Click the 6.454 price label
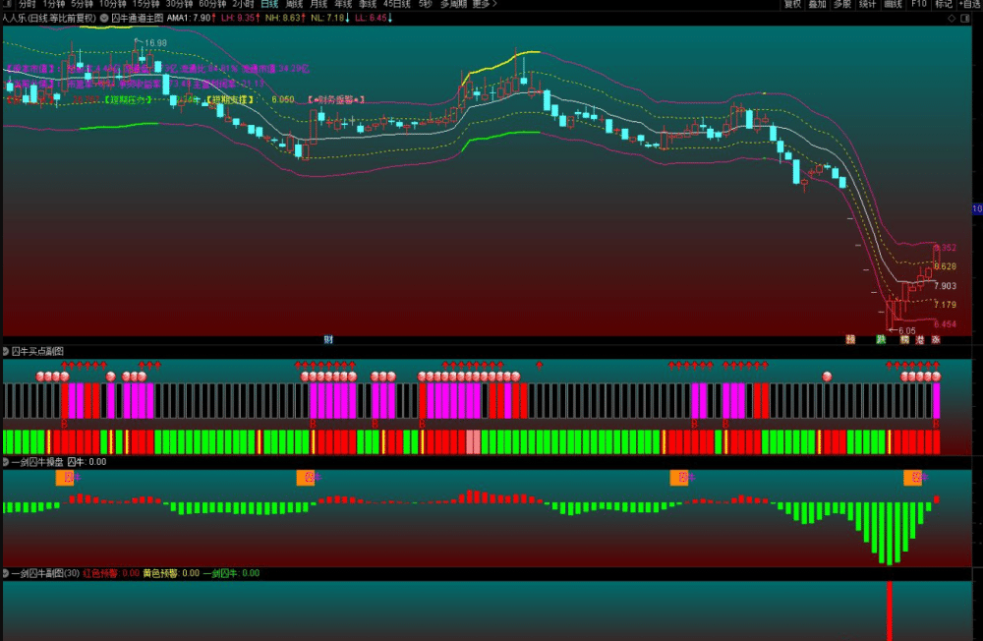The width and height of the screenshot is (983, 641). click(x=945, y=324)
